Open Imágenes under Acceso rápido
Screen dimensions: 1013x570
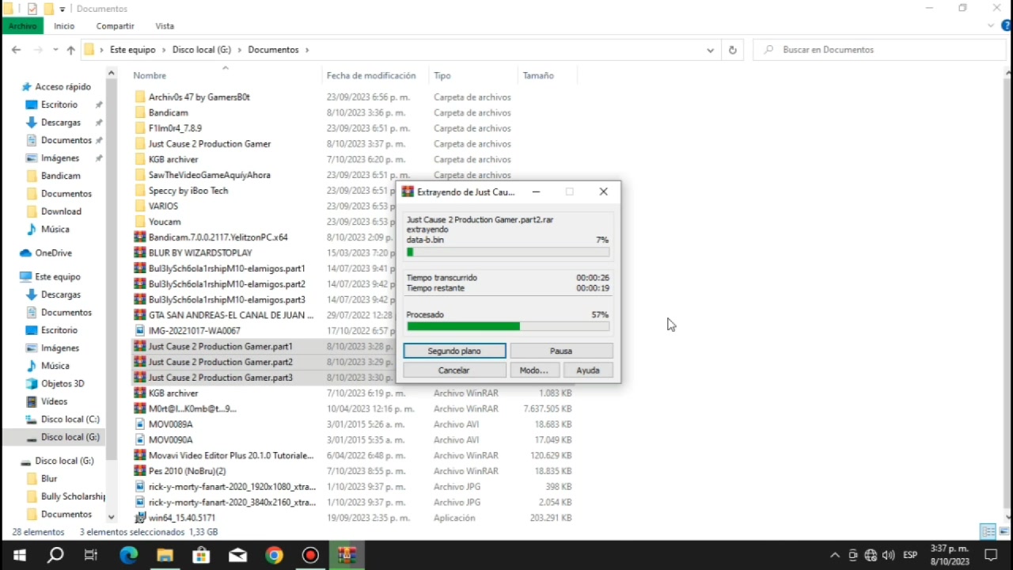tap(60, 158)
